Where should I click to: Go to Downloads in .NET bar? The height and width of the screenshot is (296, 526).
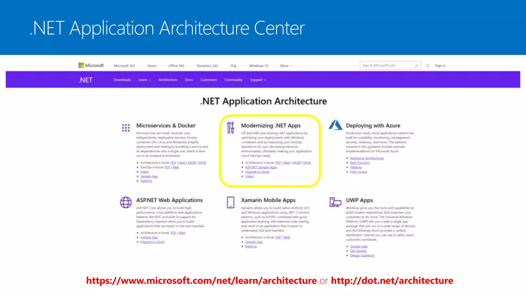(122, 80)
